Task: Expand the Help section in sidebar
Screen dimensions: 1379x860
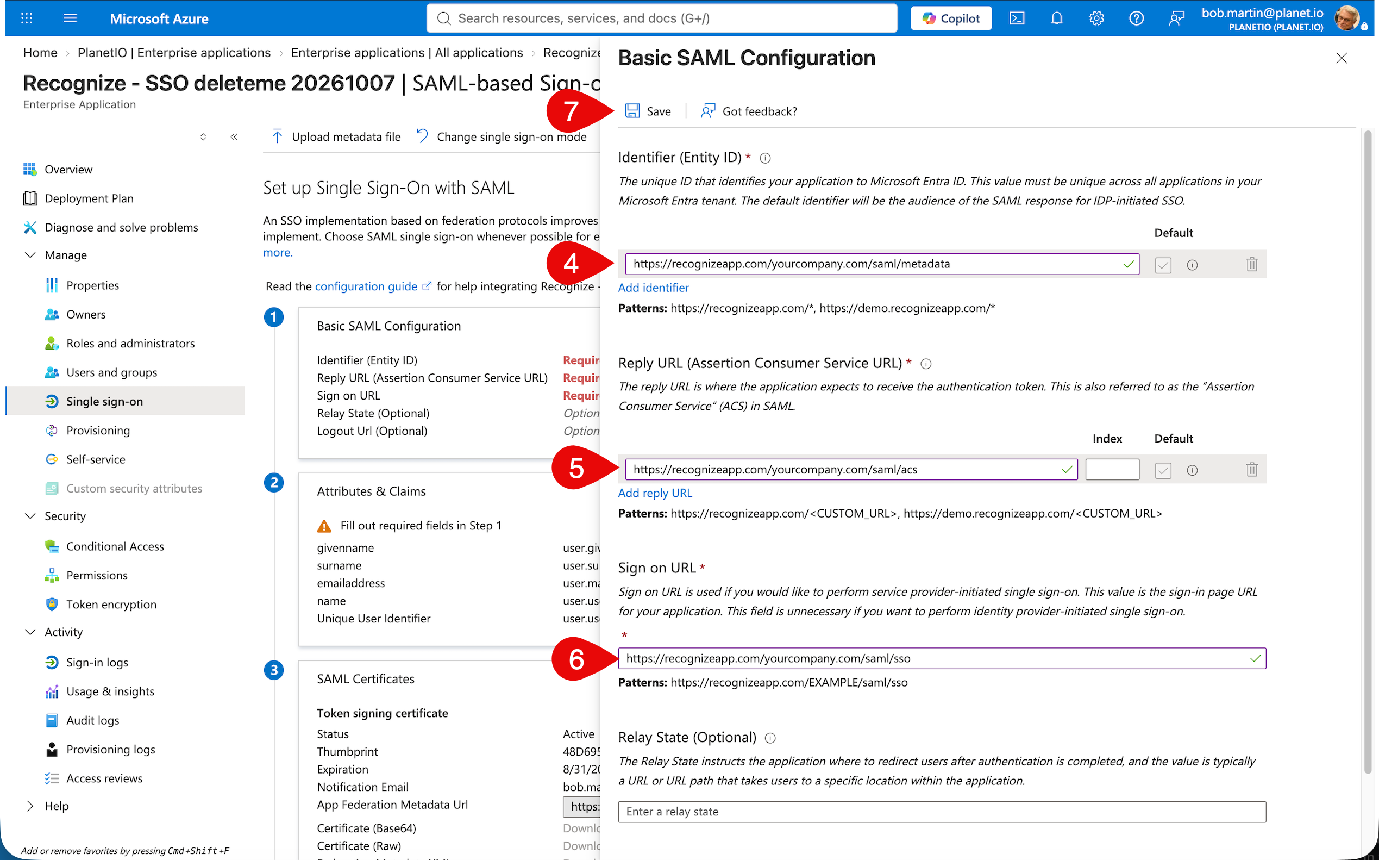Action: point(30,806)
